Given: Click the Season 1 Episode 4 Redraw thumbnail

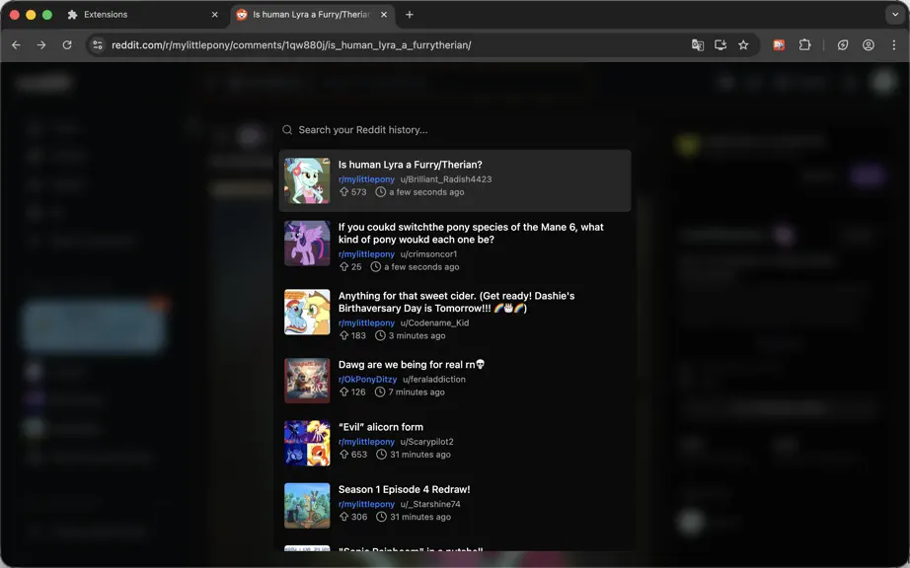Looking at the screenshot, I should coord(307,506).
